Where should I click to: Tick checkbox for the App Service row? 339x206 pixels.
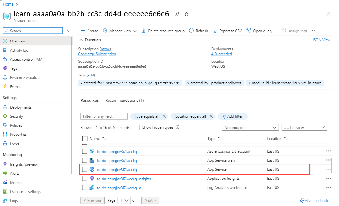(x=84, y=169)
